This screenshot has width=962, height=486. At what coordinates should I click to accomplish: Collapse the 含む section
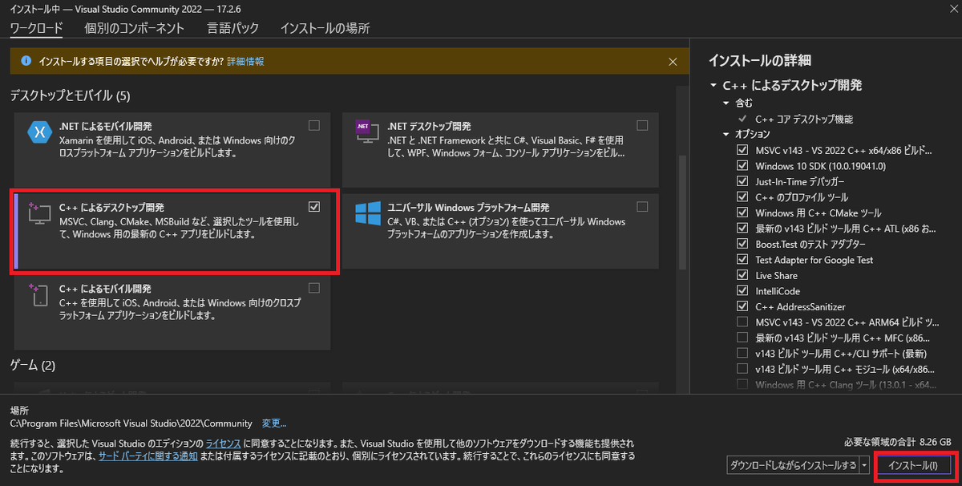(x=726, y=103)
